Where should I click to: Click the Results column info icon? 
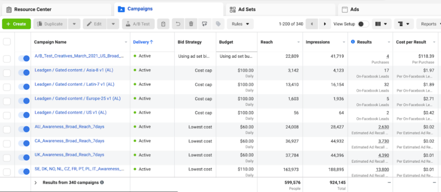click(x=353, y=42)
